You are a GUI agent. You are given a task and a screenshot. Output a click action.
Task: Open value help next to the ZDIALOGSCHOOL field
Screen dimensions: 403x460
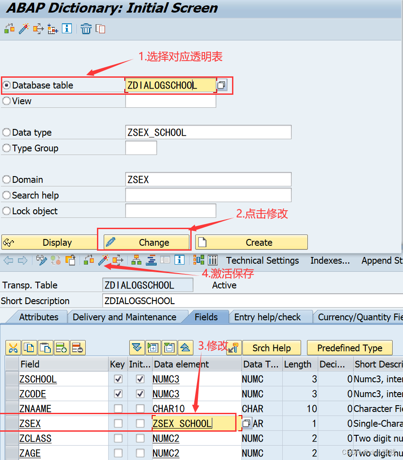pos(222,85)
